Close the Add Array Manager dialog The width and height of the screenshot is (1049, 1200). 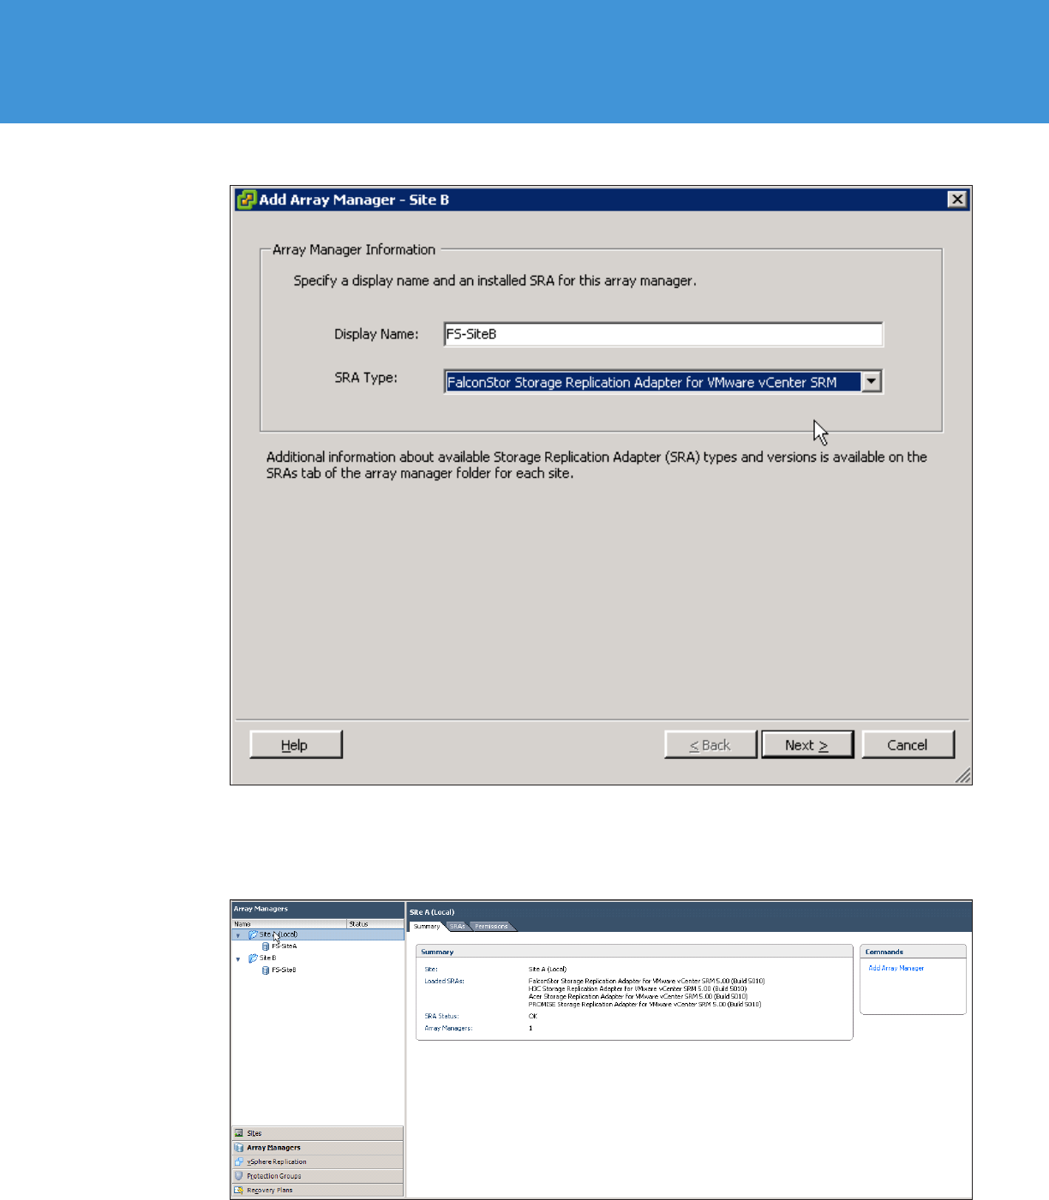[957, 200]
